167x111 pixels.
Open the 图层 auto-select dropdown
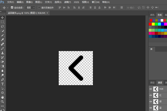[x=30, y=8]
